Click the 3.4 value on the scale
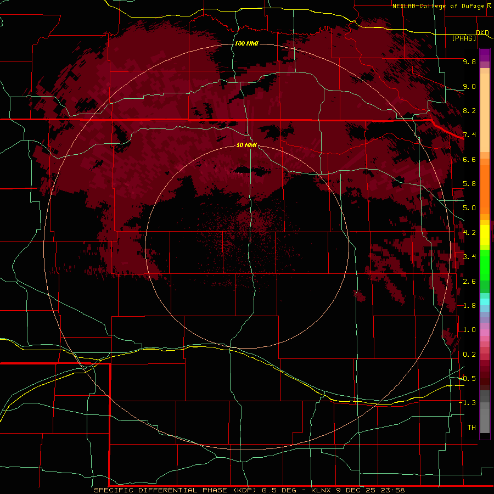Screen dimensions: 494x494 point(469,257)
